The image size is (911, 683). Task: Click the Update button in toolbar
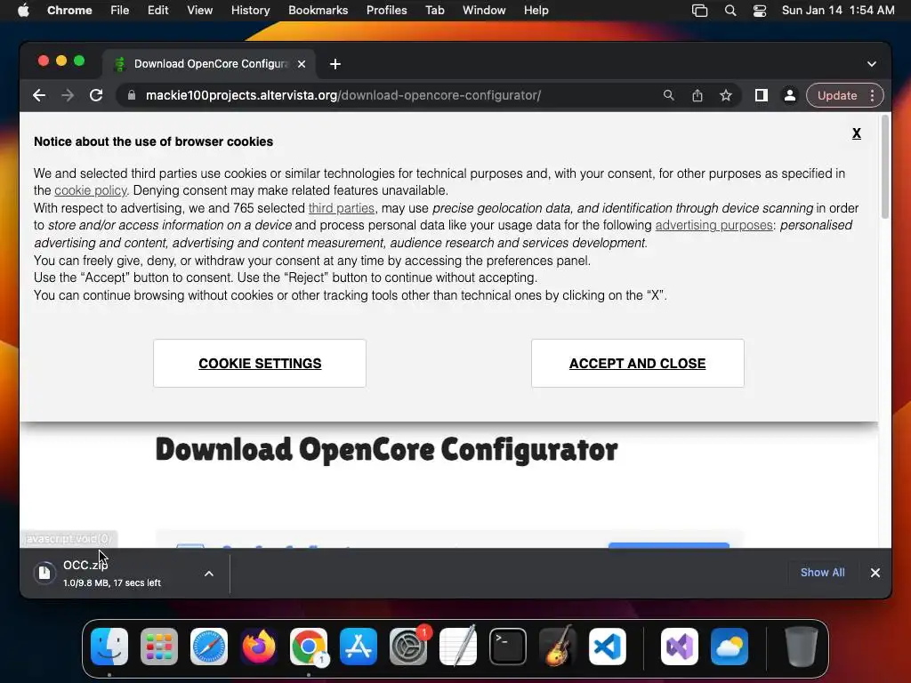[x=836, y=95]
